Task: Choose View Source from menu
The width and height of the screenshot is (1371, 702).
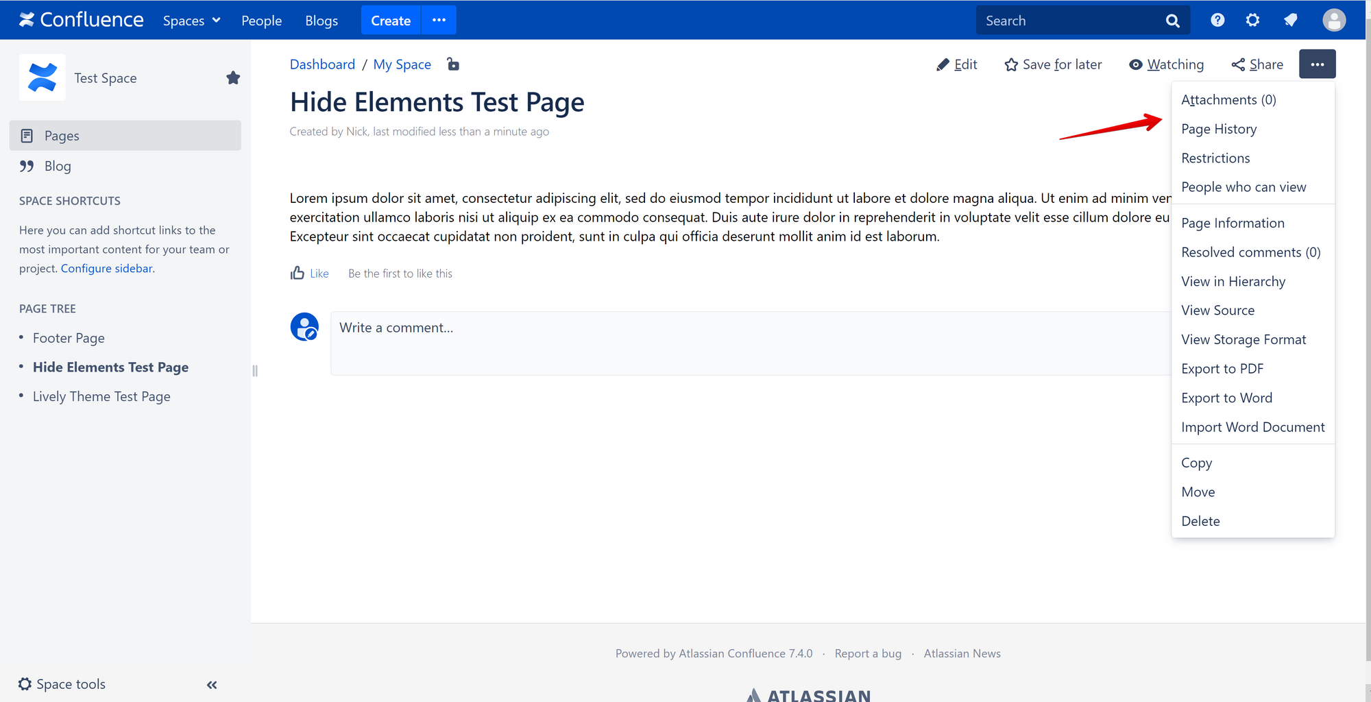Action: pyautogui.click(x=1252, y=311)
